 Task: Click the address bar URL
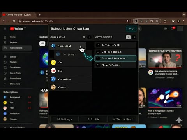coord(38,21)
